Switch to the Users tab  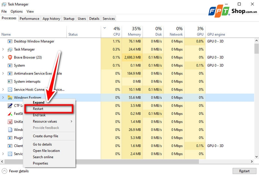pos(82,19)
